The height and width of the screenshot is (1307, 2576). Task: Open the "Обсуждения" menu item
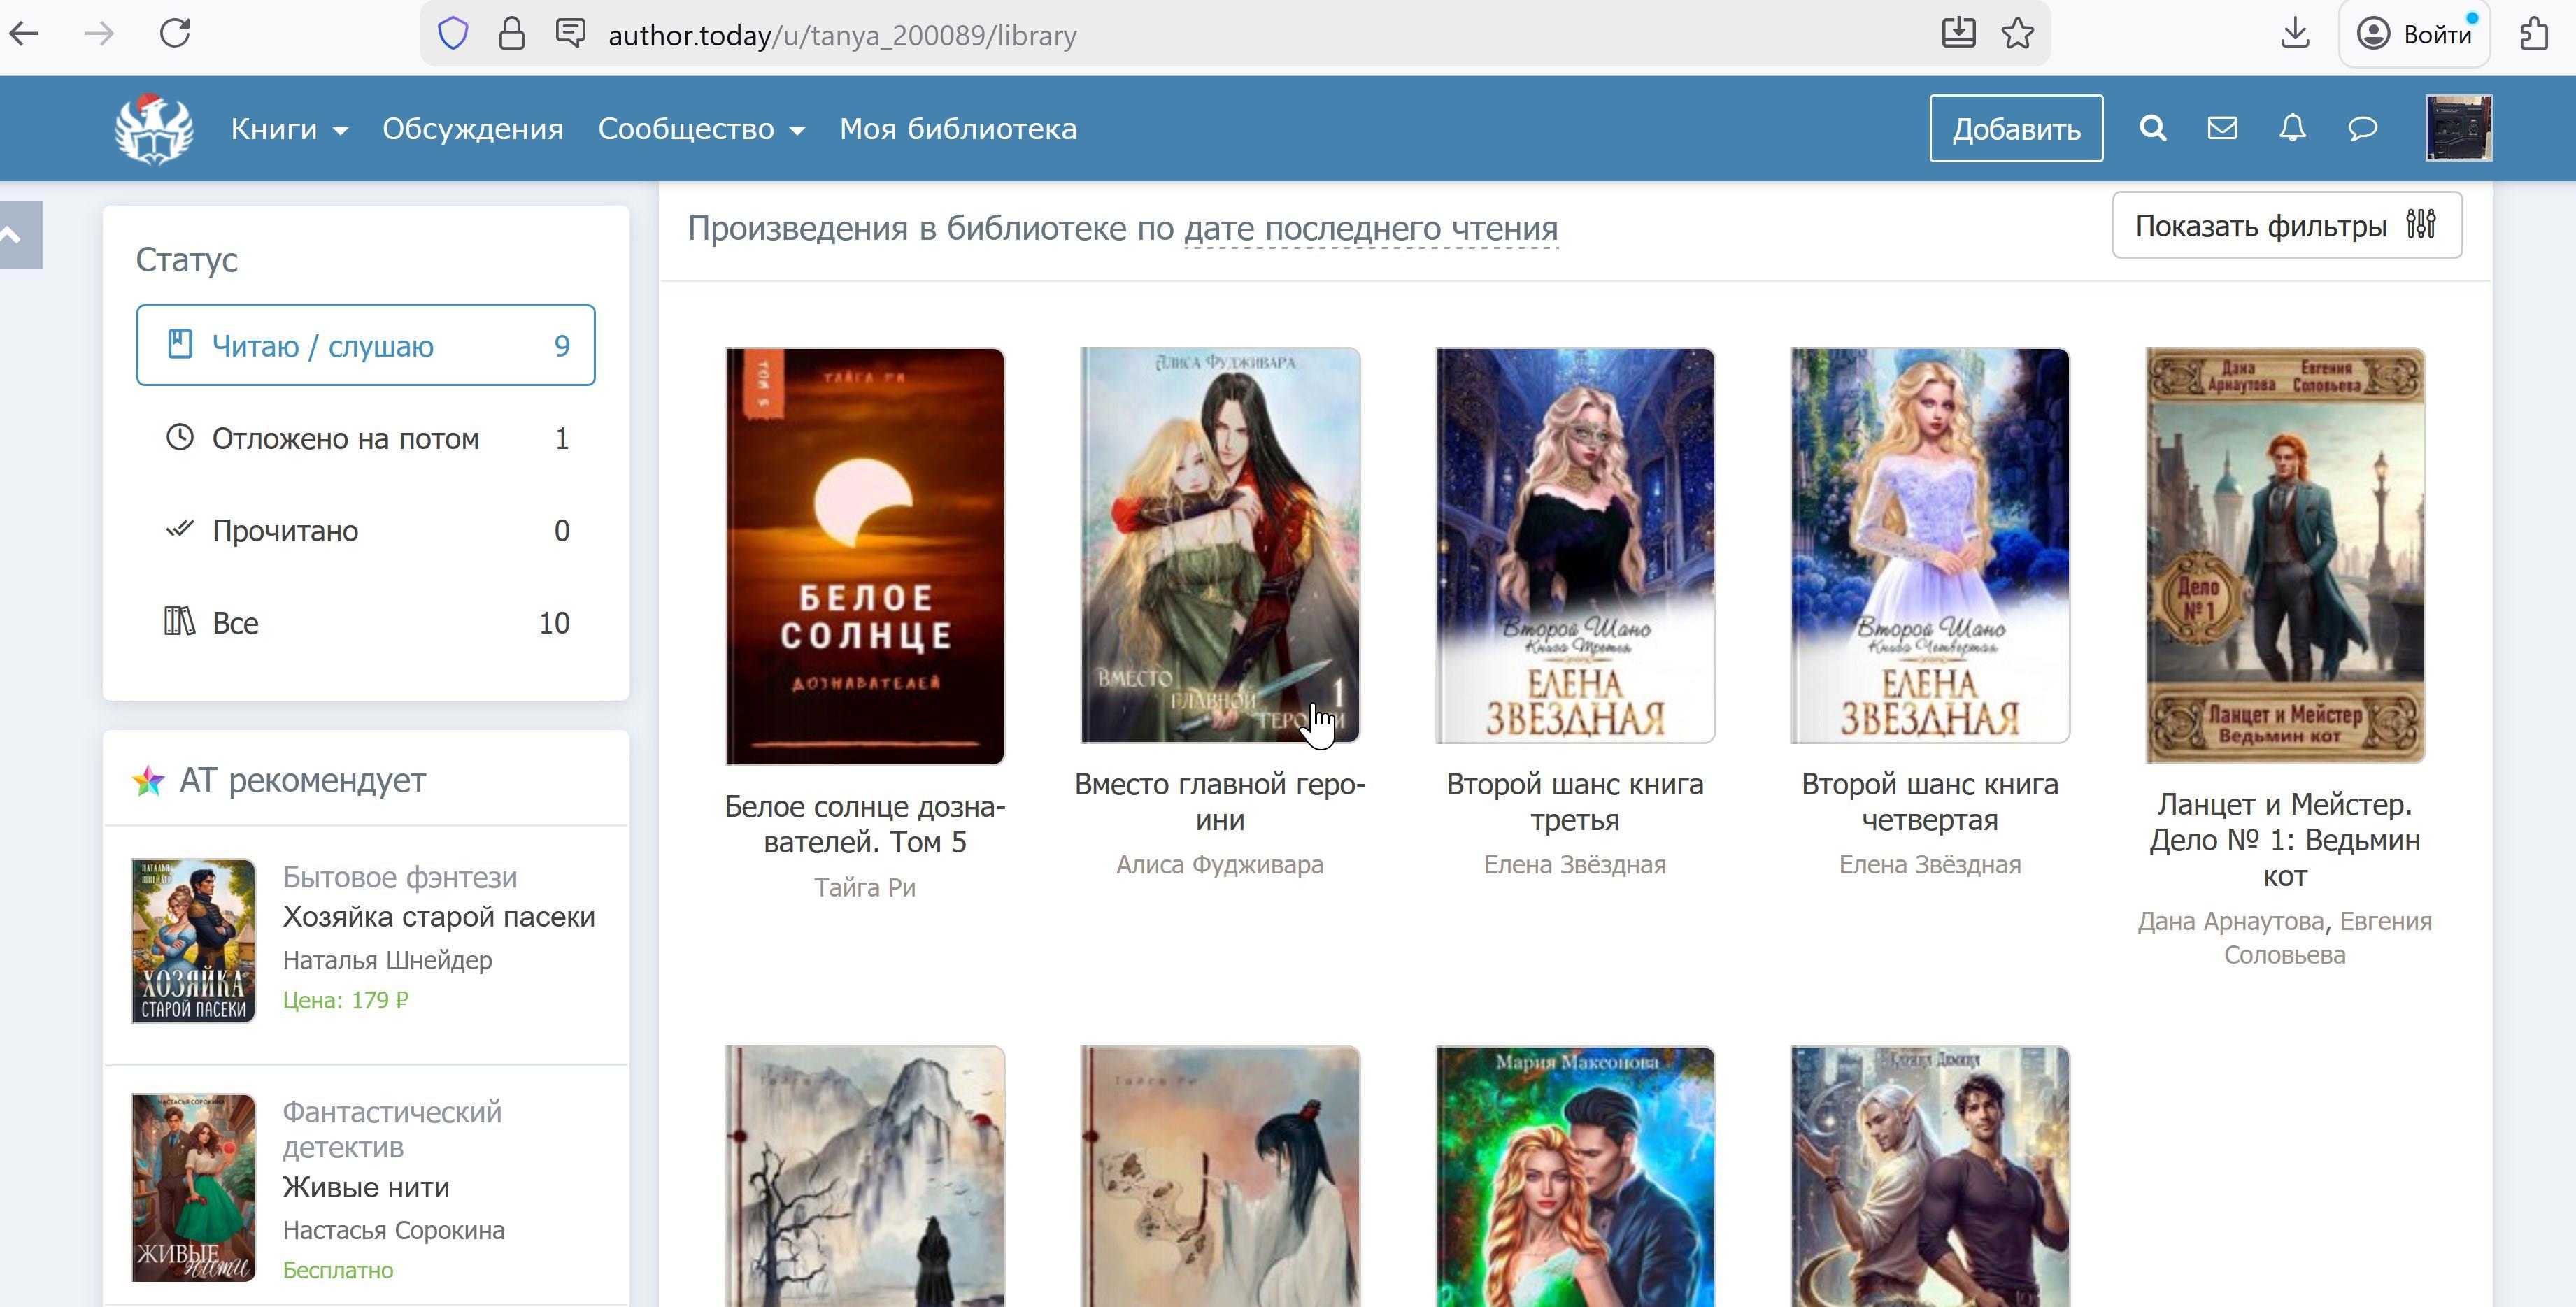(x=472, y=129)
